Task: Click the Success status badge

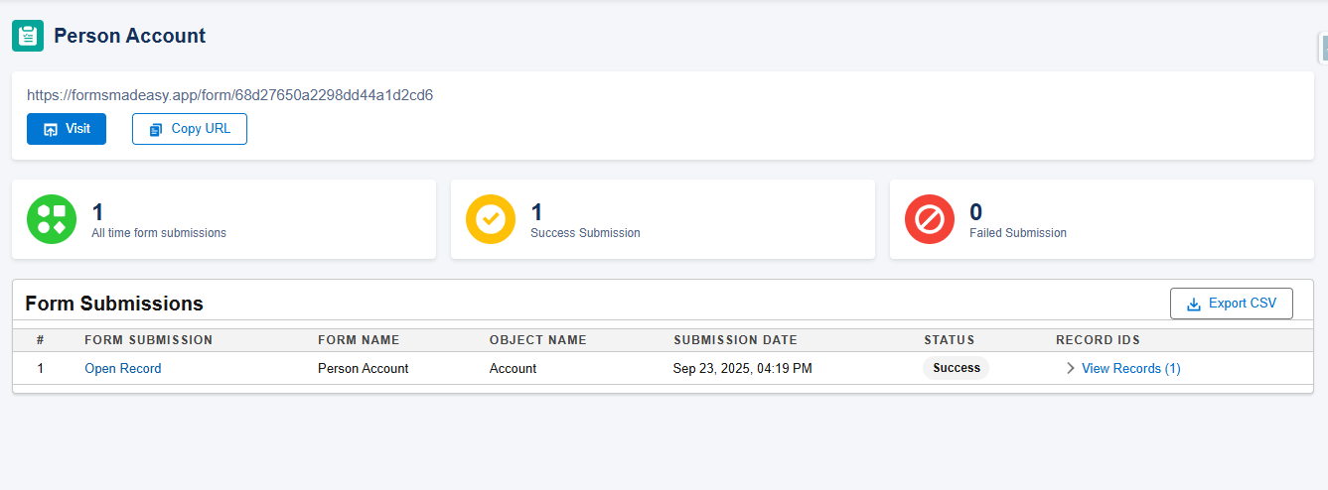Action: coord(956,368)
